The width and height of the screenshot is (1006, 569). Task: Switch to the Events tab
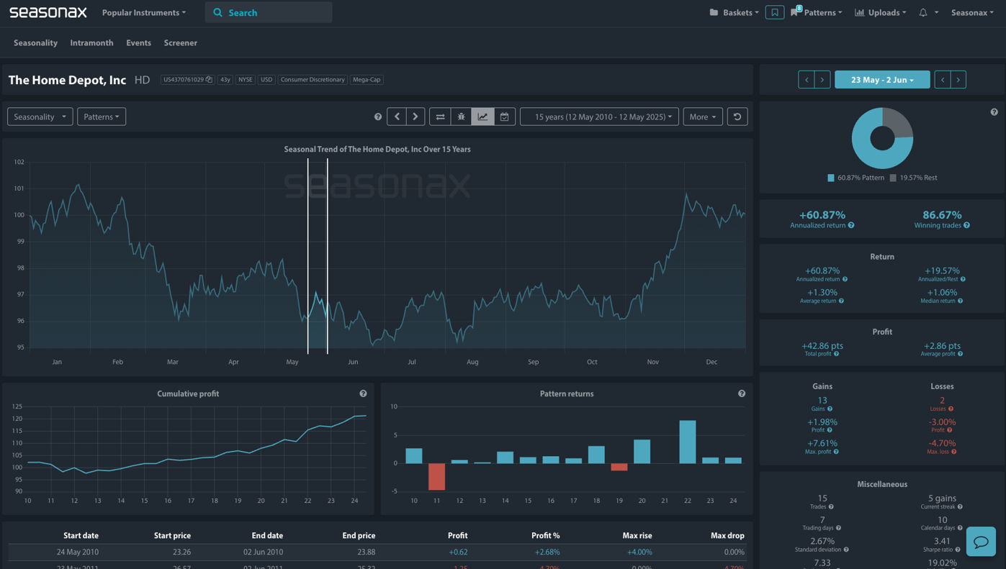click(138, 42)
